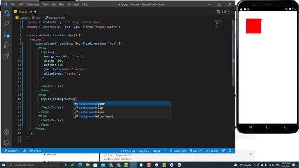
Task: Click the JavaScript language mode selector
Action: 178,151
